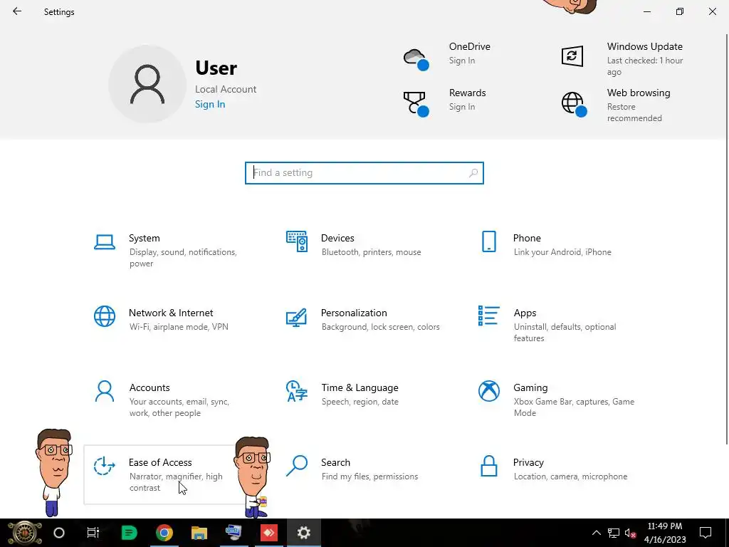This screenshot has height=547, width=729.
Task: Open the remote desktop app in taskbar
Action: pyautogui.click(x=234, y=533)
